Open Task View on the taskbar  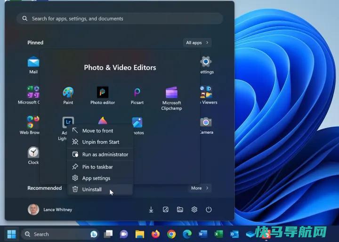pos(108,234)
